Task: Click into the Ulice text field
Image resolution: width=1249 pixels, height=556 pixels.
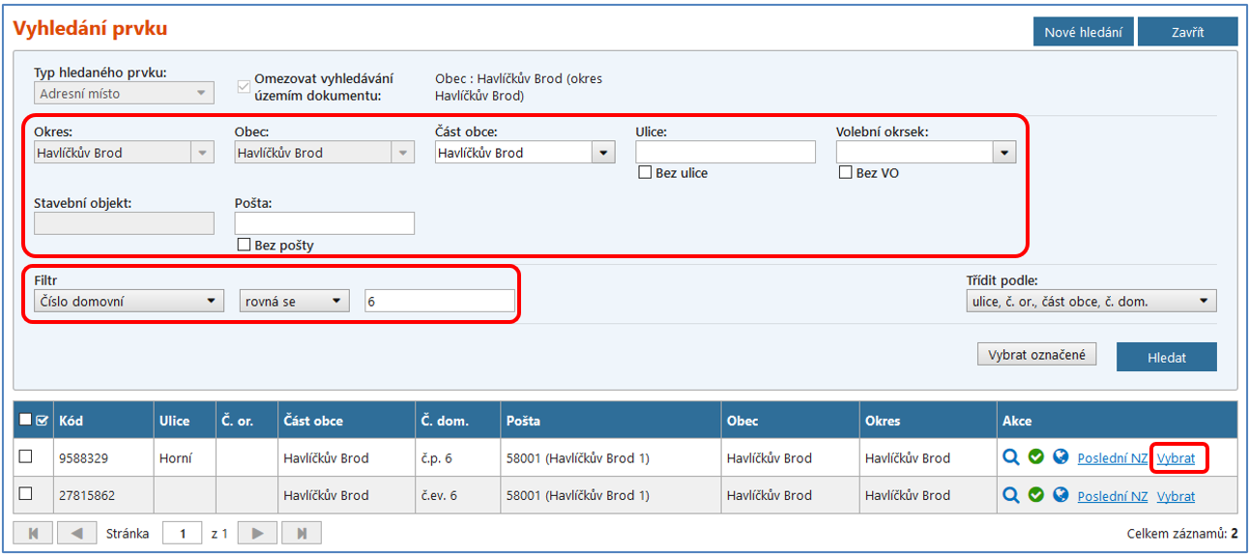Action: (x=725, y=153)
